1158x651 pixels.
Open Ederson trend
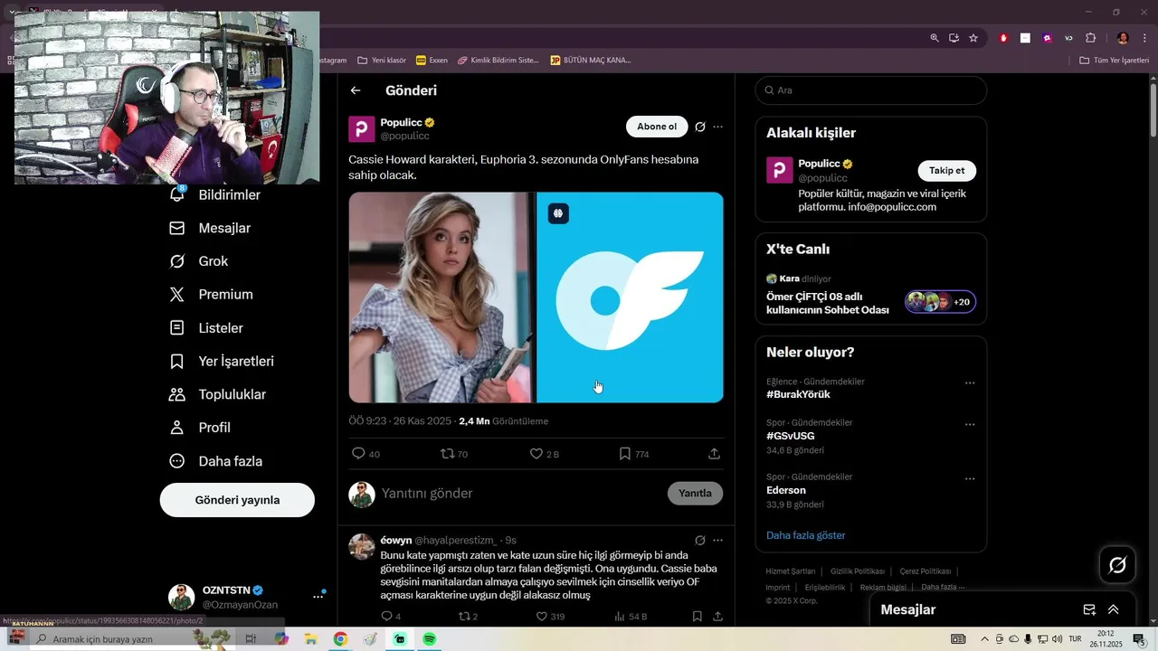(x=786, y=491)
